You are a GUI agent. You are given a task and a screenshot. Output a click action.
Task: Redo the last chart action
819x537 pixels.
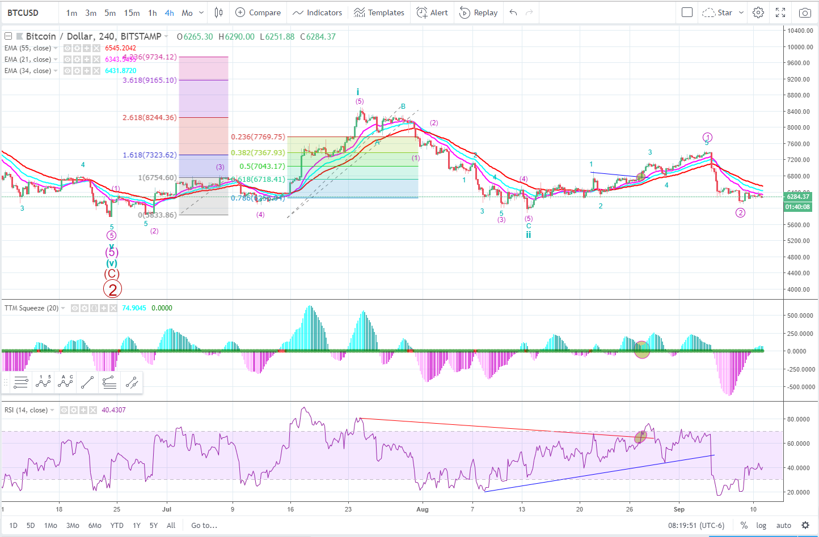(529, 12)
